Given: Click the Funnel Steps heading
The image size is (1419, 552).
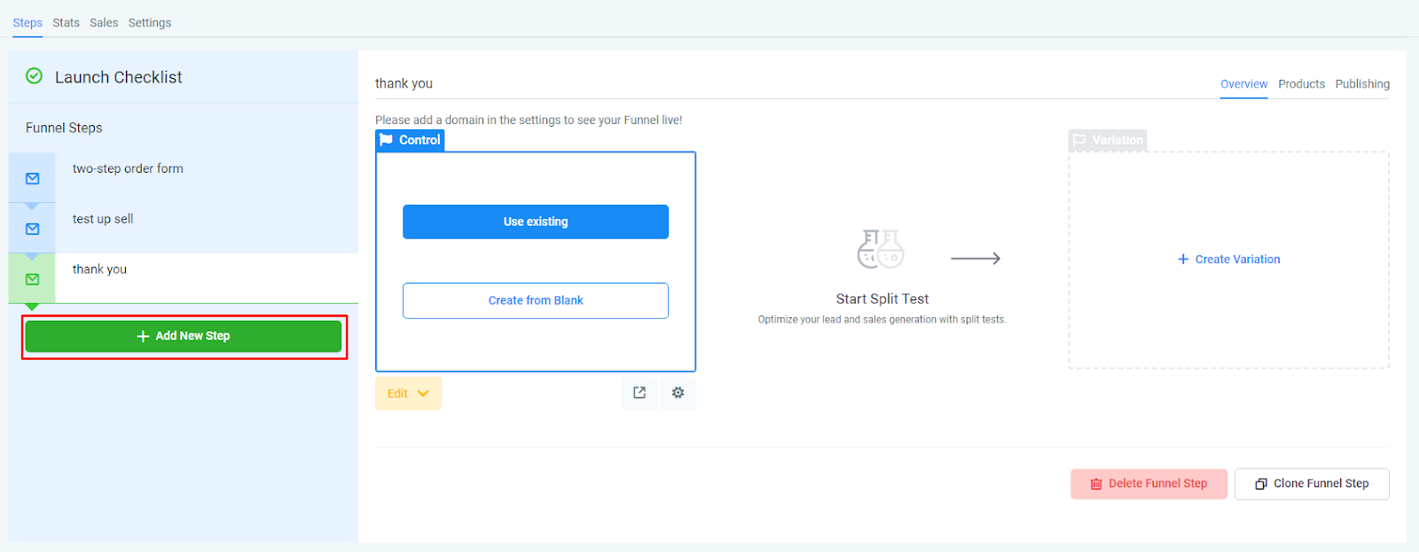Looking at the screenshot, I should click(64, 128).
